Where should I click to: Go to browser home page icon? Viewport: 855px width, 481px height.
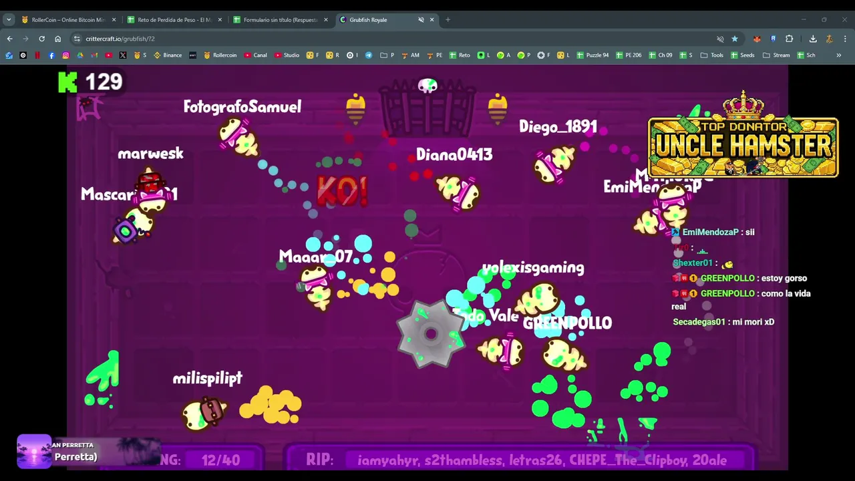[57, 39]
